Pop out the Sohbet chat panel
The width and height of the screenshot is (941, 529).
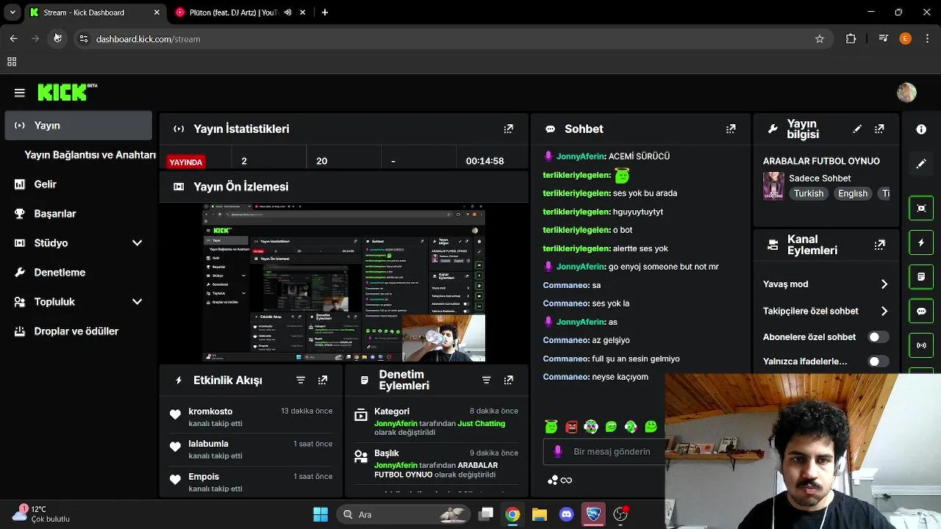tap(731, 129)
